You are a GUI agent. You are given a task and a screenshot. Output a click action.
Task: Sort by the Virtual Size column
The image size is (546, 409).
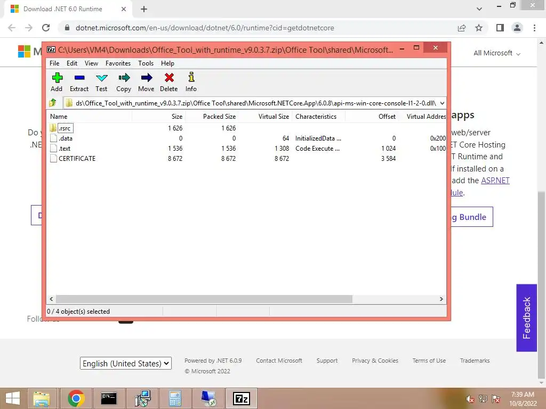coord(266,117)
